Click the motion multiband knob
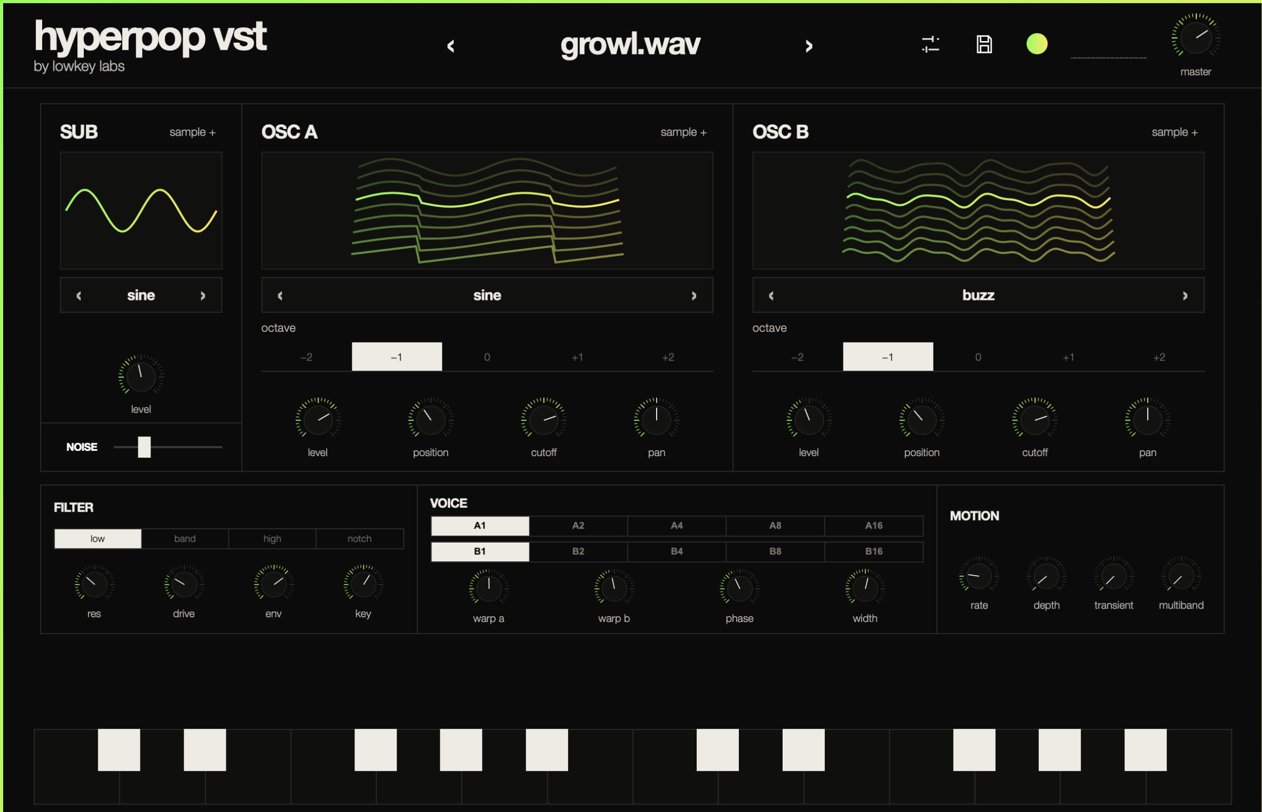The image size is (1262, 812). tap(1181, 576)
